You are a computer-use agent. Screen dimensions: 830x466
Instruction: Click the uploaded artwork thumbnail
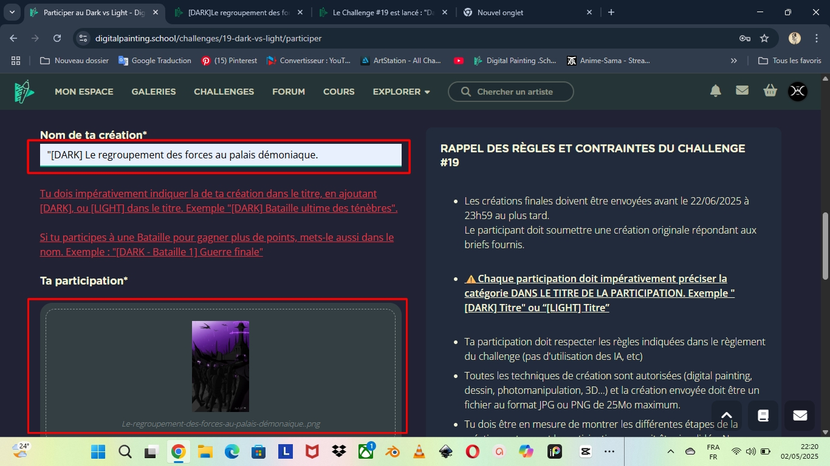pos(220,366)
